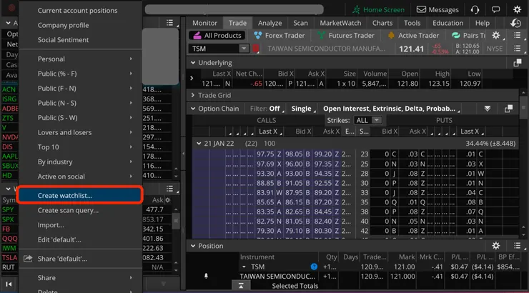This screenshot has height=293, width=529.
Task: Open the setup gear icon at top right
Action: click(517, 9)
